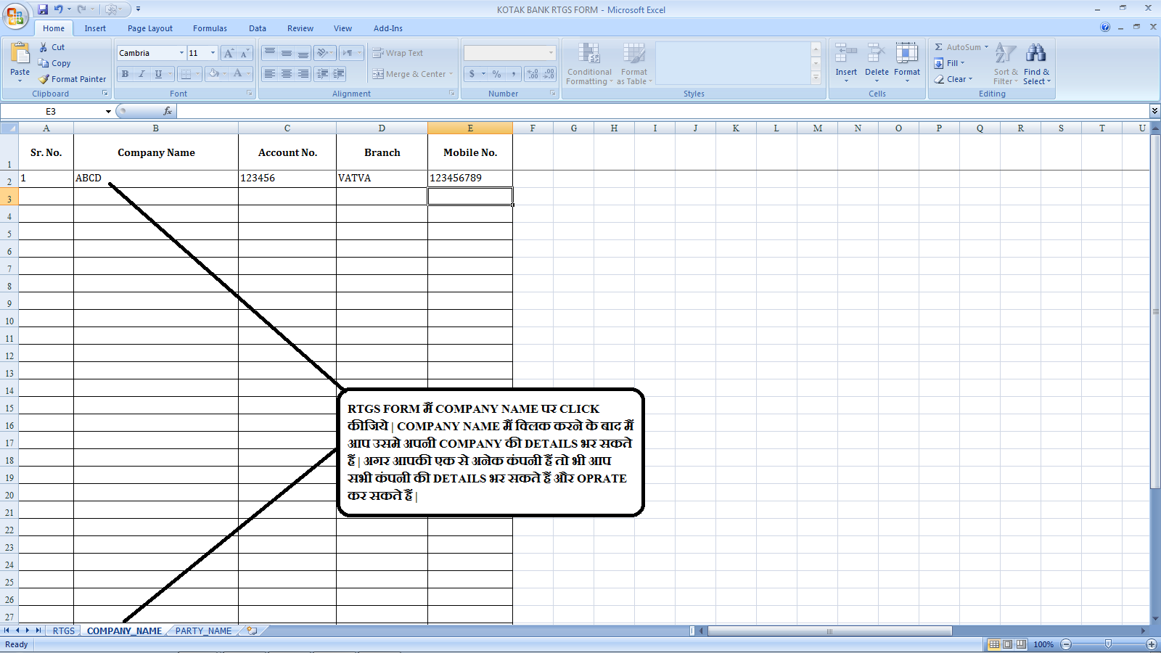The height and width of the screenshot is (653, 1161).
Task: Toggle underline formatting
Action: click(x=157, y=73)
